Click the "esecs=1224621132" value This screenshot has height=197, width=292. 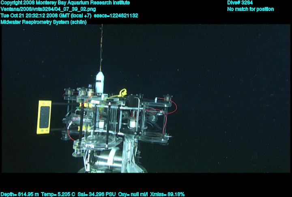[116, 15]
